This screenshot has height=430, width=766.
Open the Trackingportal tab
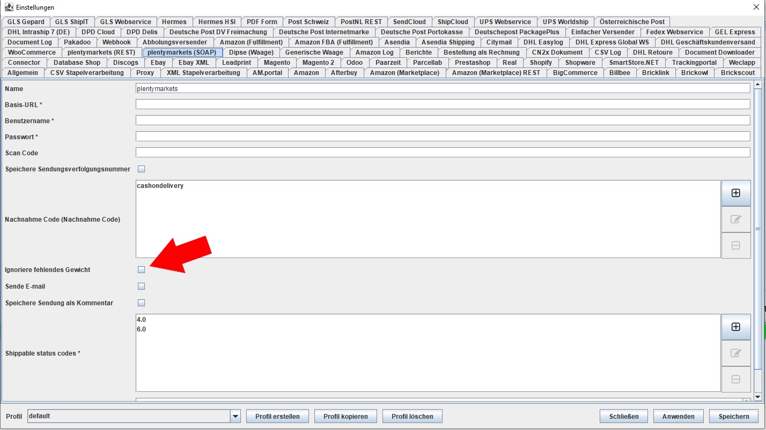[x=694, y=63]
